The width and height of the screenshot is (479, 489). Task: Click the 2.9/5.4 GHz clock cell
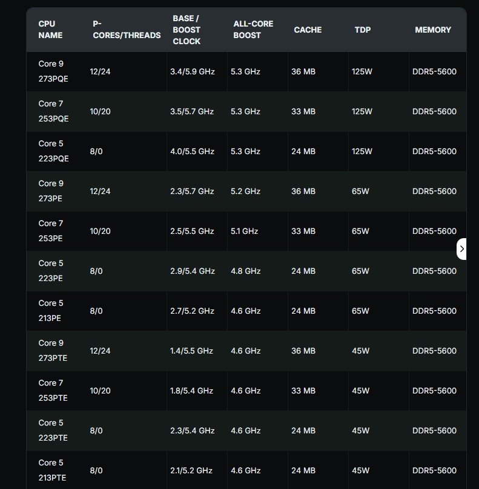tap(193, 271)
